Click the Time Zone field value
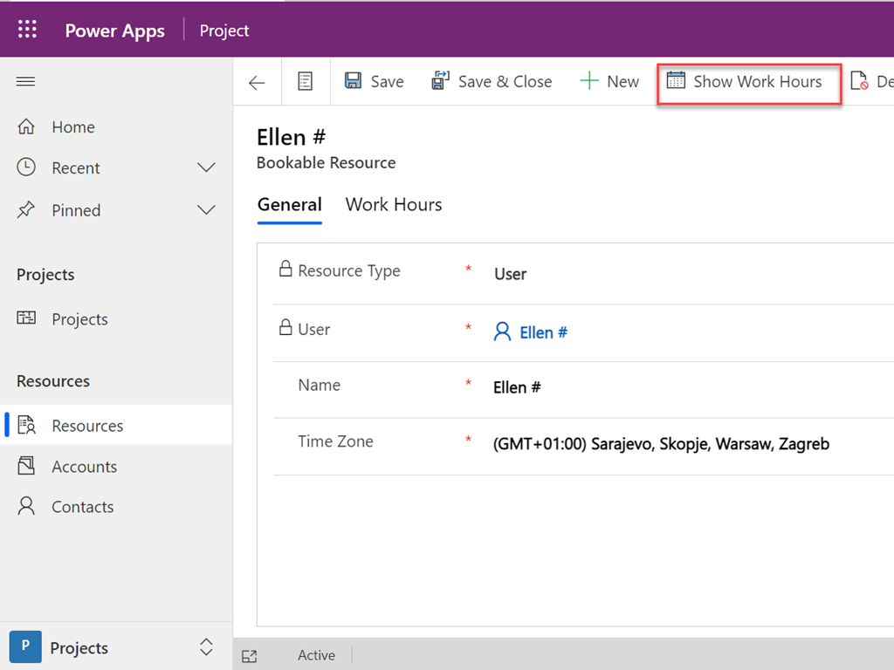Screen dimensions: 894x670 click(661, 444)
